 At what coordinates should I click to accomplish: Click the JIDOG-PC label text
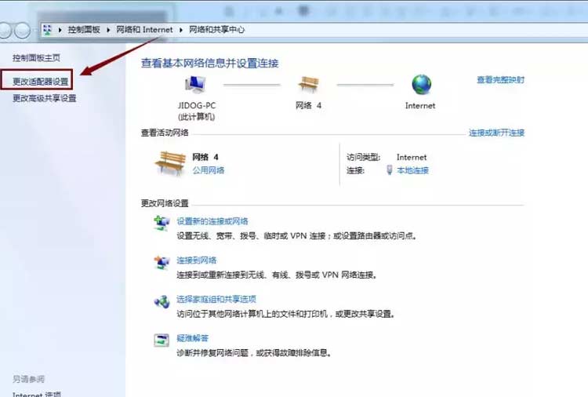[197, 106]
